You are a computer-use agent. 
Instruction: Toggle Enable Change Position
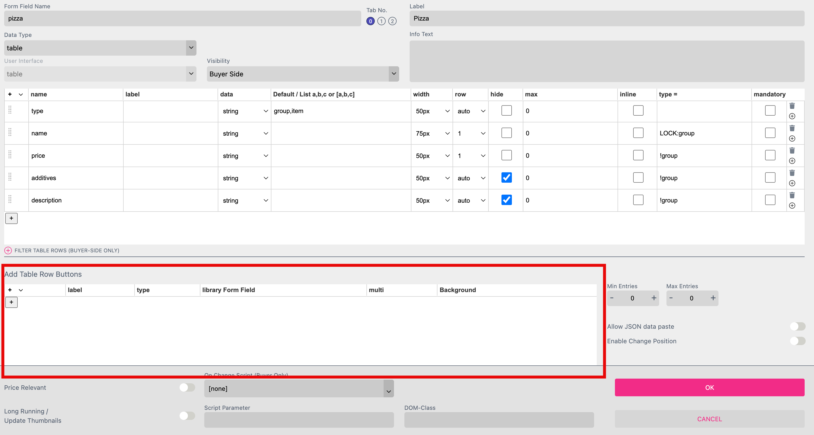point(797,341)
